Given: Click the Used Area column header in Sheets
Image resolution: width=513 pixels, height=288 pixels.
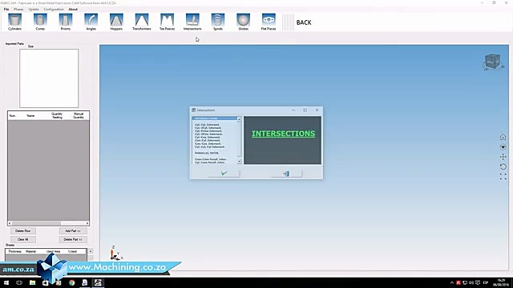Looking at the screenshot, I should pyautogui.click(x=54, y=251).
